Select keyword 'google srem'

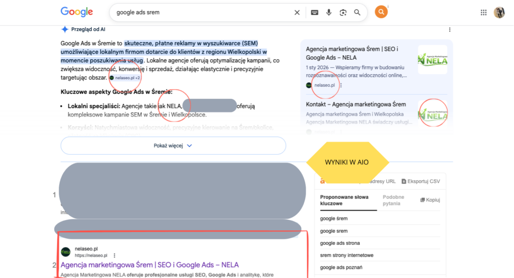point(334,231)
